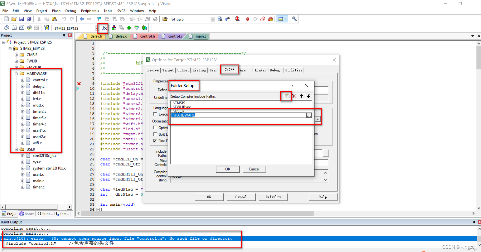
Task: Open Options for Target magic wand icon
Action: click(x=104, y=28)
